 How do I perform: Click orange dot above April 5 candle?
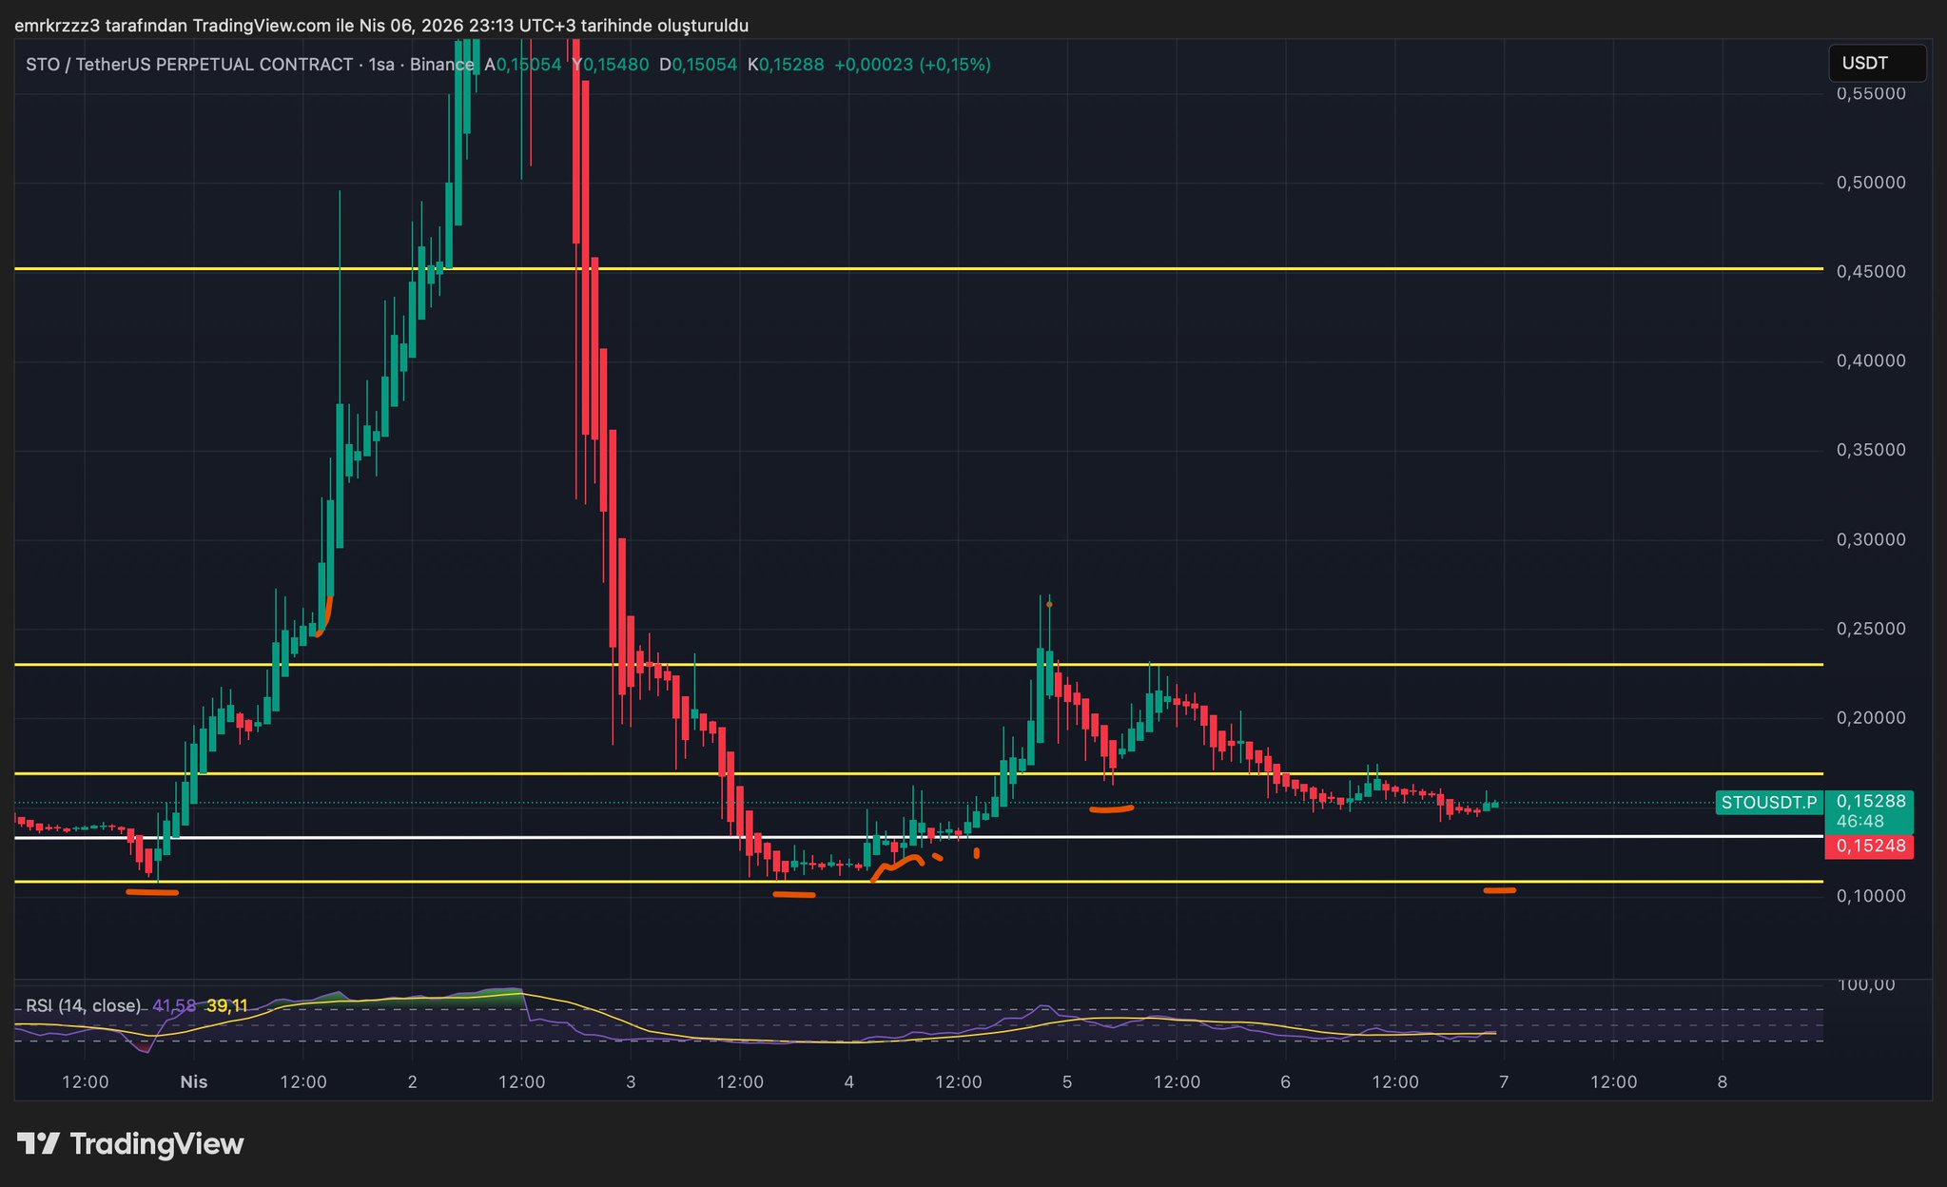[1049, 604]
